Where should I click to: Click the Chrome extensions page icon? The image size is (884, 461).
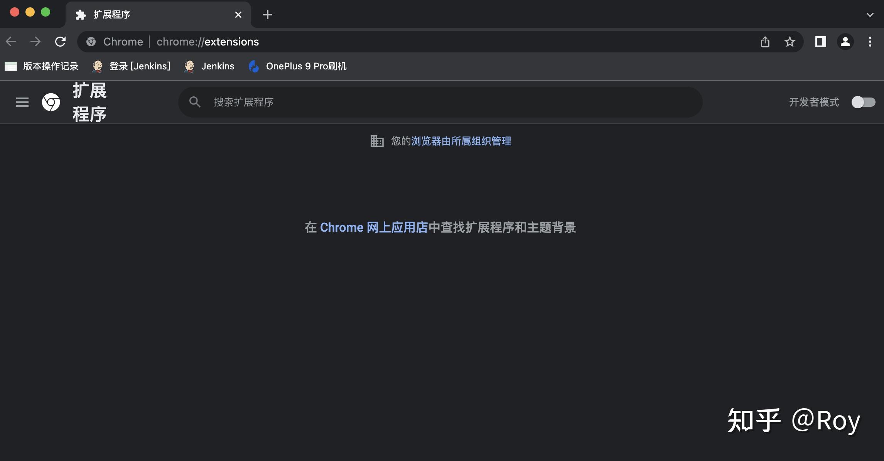click(x=51, y=102)
